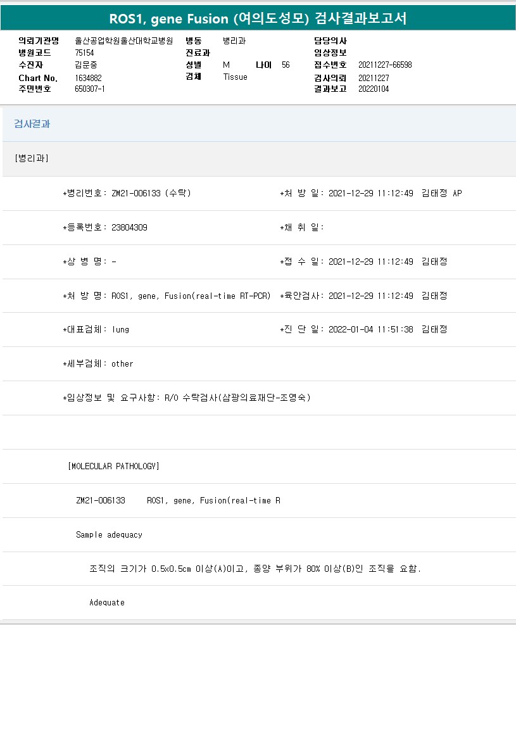The width and height of the screenshot is (516, 732).
Task: Click the 접수번호 value 20211227-66598
Action: pyautogui.click(x=385, y=65)
